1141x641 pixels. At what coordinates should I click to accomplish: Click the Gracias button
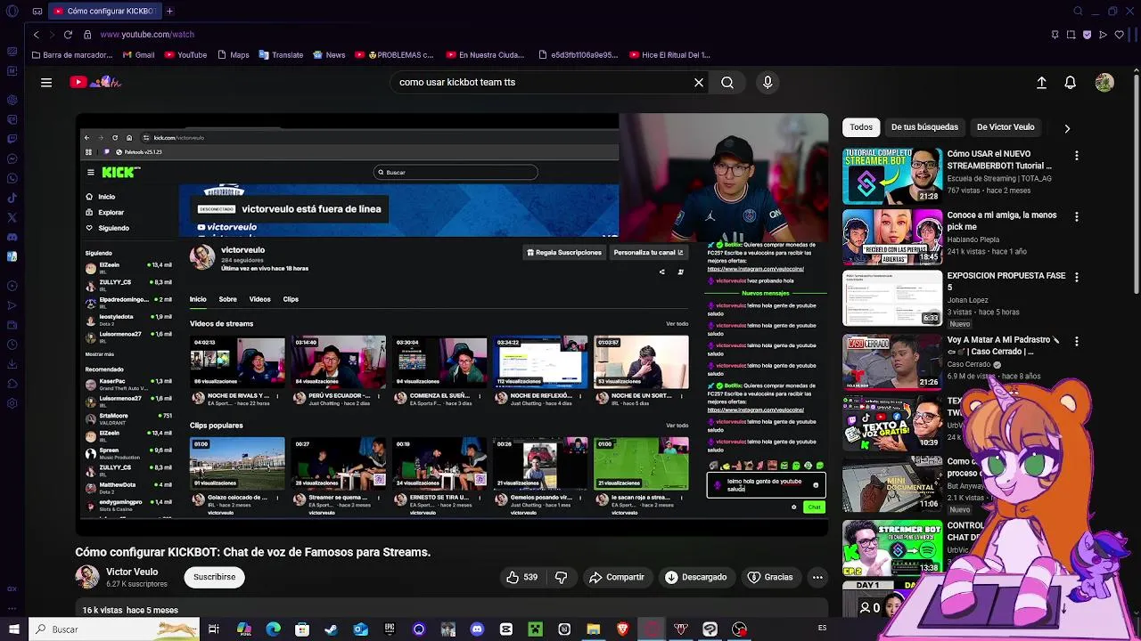coord(770,577)
